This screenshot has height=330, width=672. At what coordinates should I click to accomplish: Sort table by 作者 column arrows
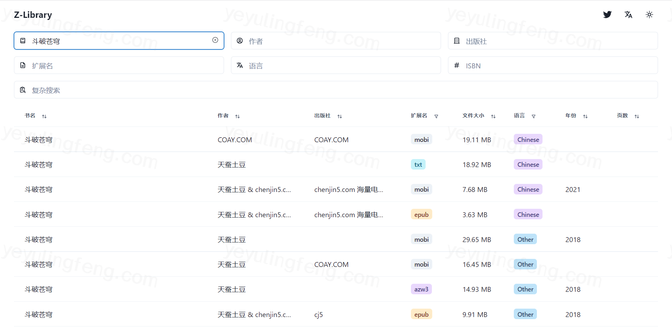pyautogui.click(x=238, y=116)
